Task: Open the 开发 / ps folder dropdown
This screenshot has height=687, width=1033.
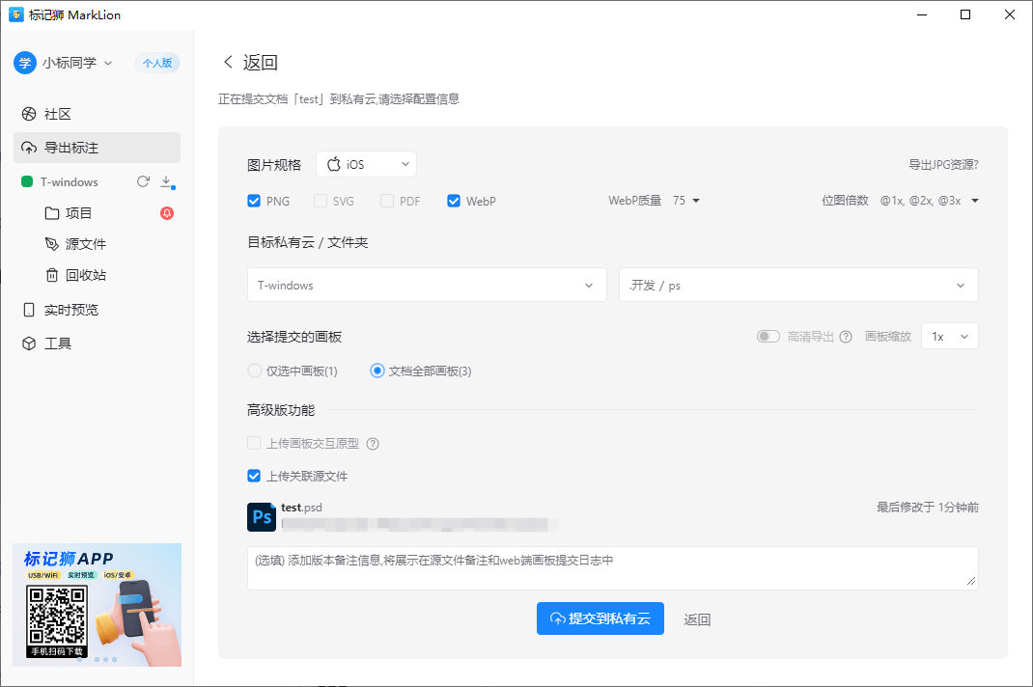Action: coord(798,285)
